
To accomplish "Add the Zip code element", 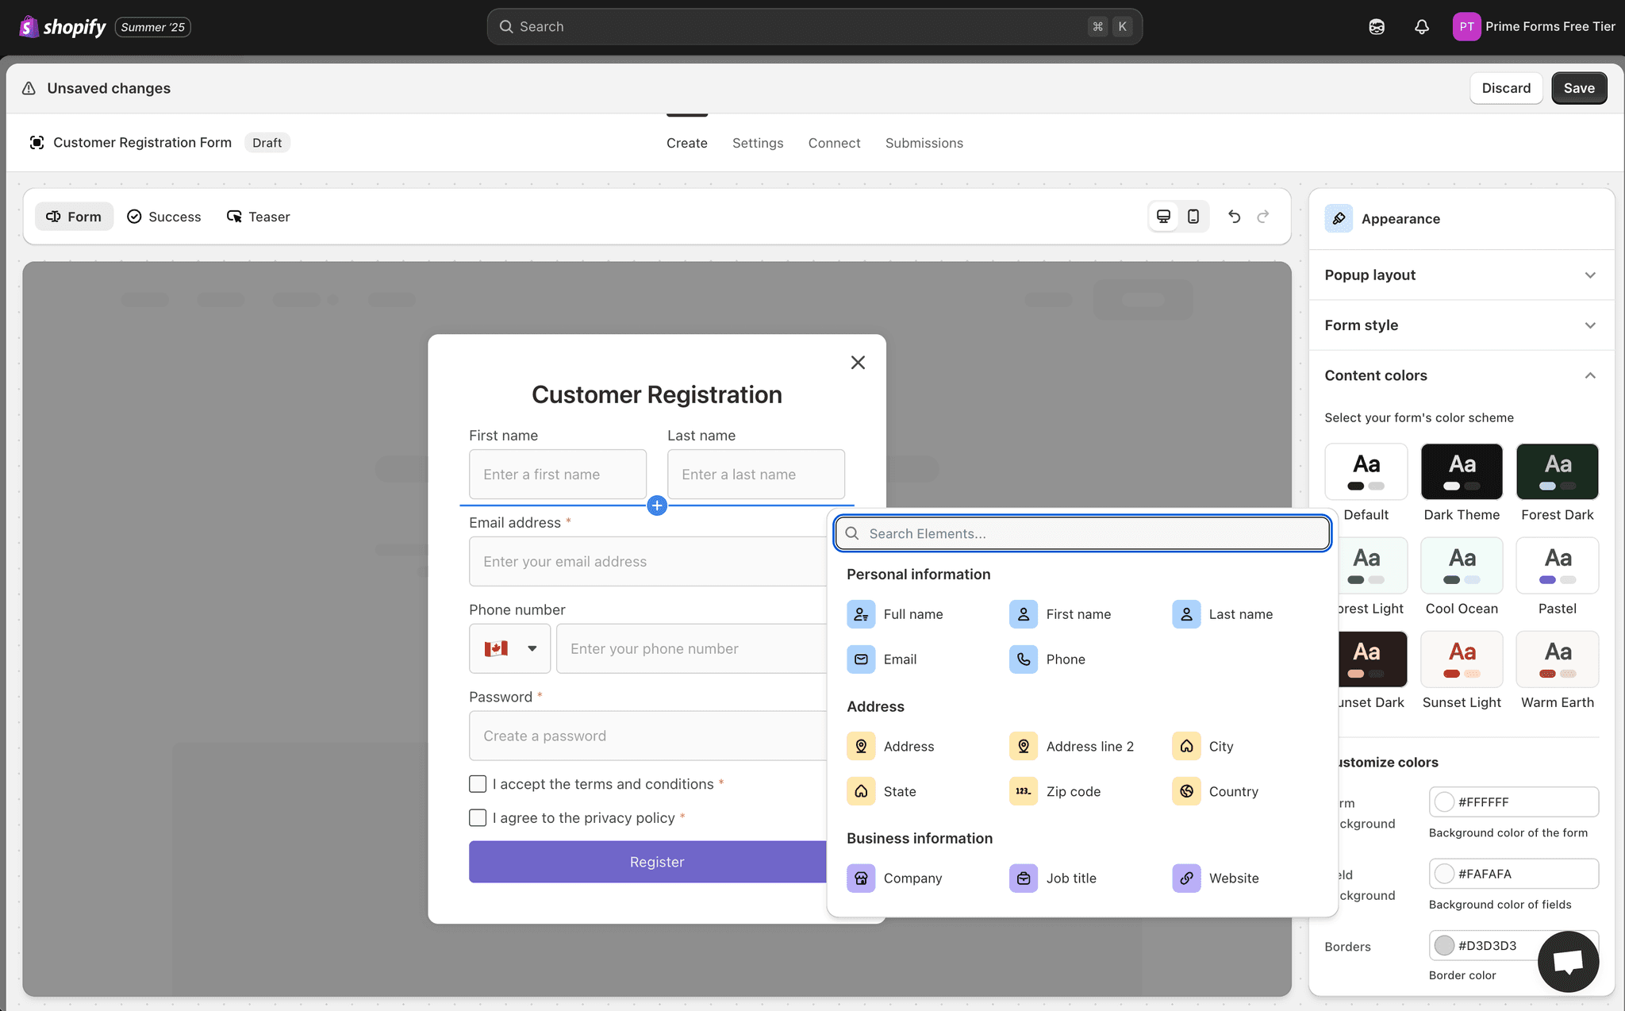I will click(1055, 792).
